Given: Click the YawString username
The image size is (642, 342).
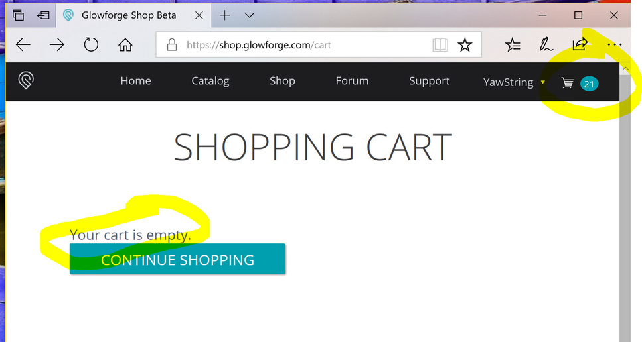Looking at the screenshot, I should (x=508, y=82).
